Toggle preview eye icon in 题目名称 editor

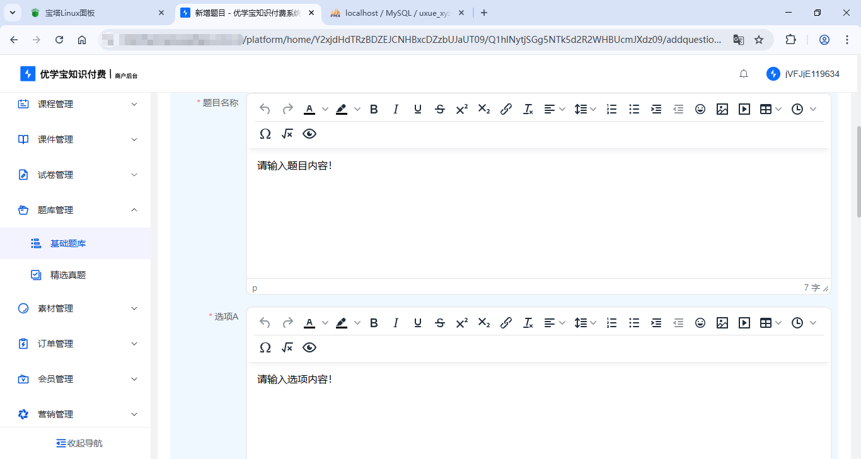pyautogui.click(x=309, y=134)
